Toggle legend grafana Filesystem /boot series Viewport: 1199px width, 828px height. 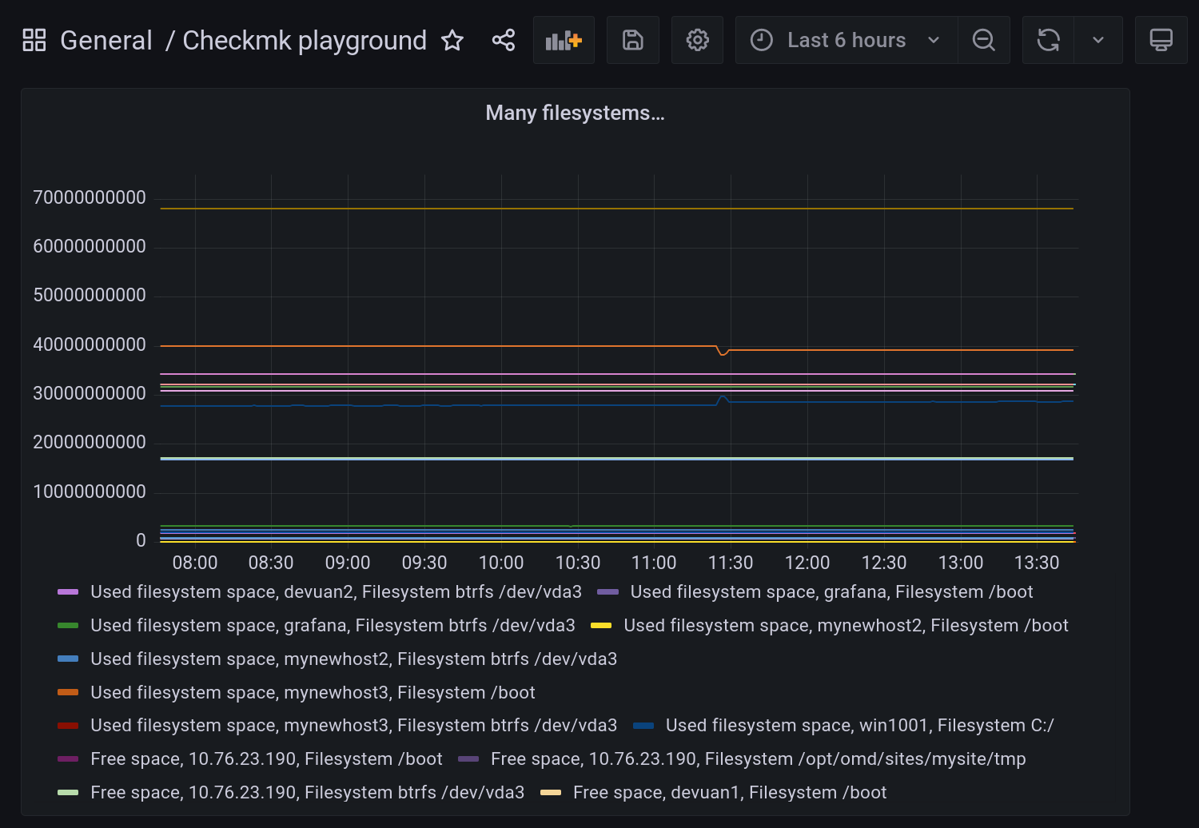[x=831, y=592]
